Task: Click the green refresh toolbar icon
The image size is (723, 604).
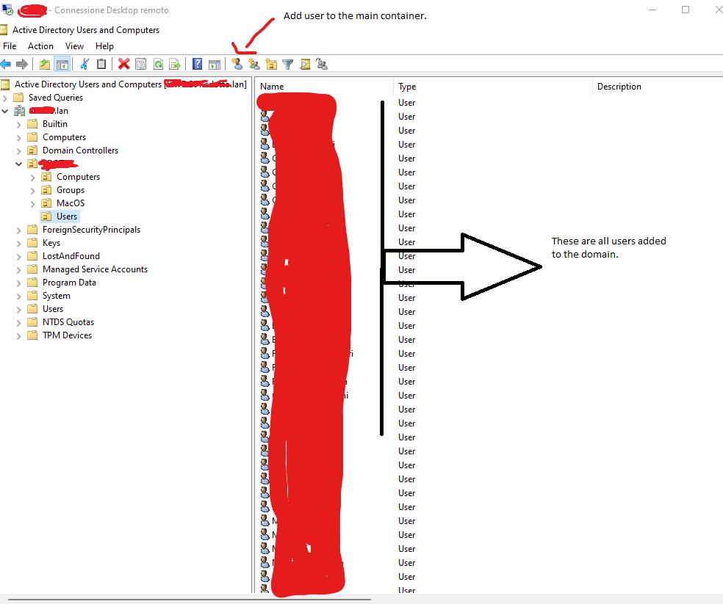Action: coord(158,65)
